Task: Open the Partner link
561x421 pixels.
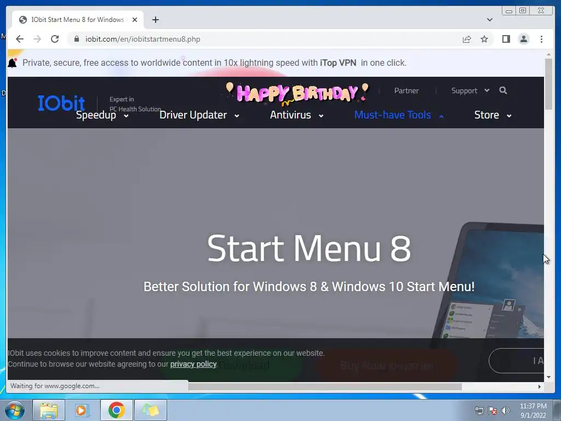Action: tap(406, 90)
